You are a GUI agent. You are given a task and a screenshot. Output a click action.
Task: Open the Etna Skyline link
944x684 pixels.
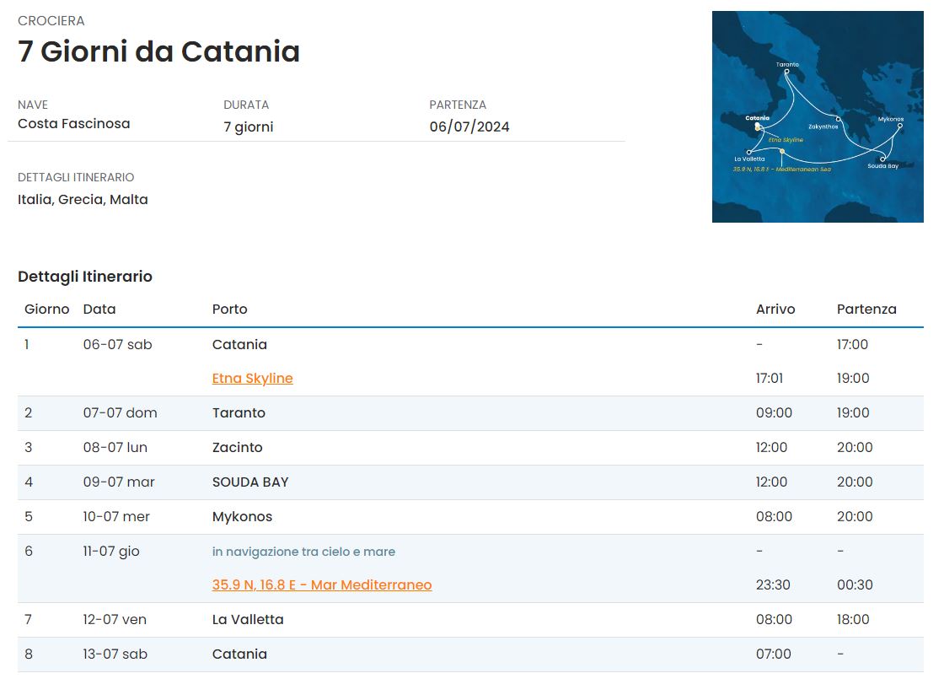(252, 379)
